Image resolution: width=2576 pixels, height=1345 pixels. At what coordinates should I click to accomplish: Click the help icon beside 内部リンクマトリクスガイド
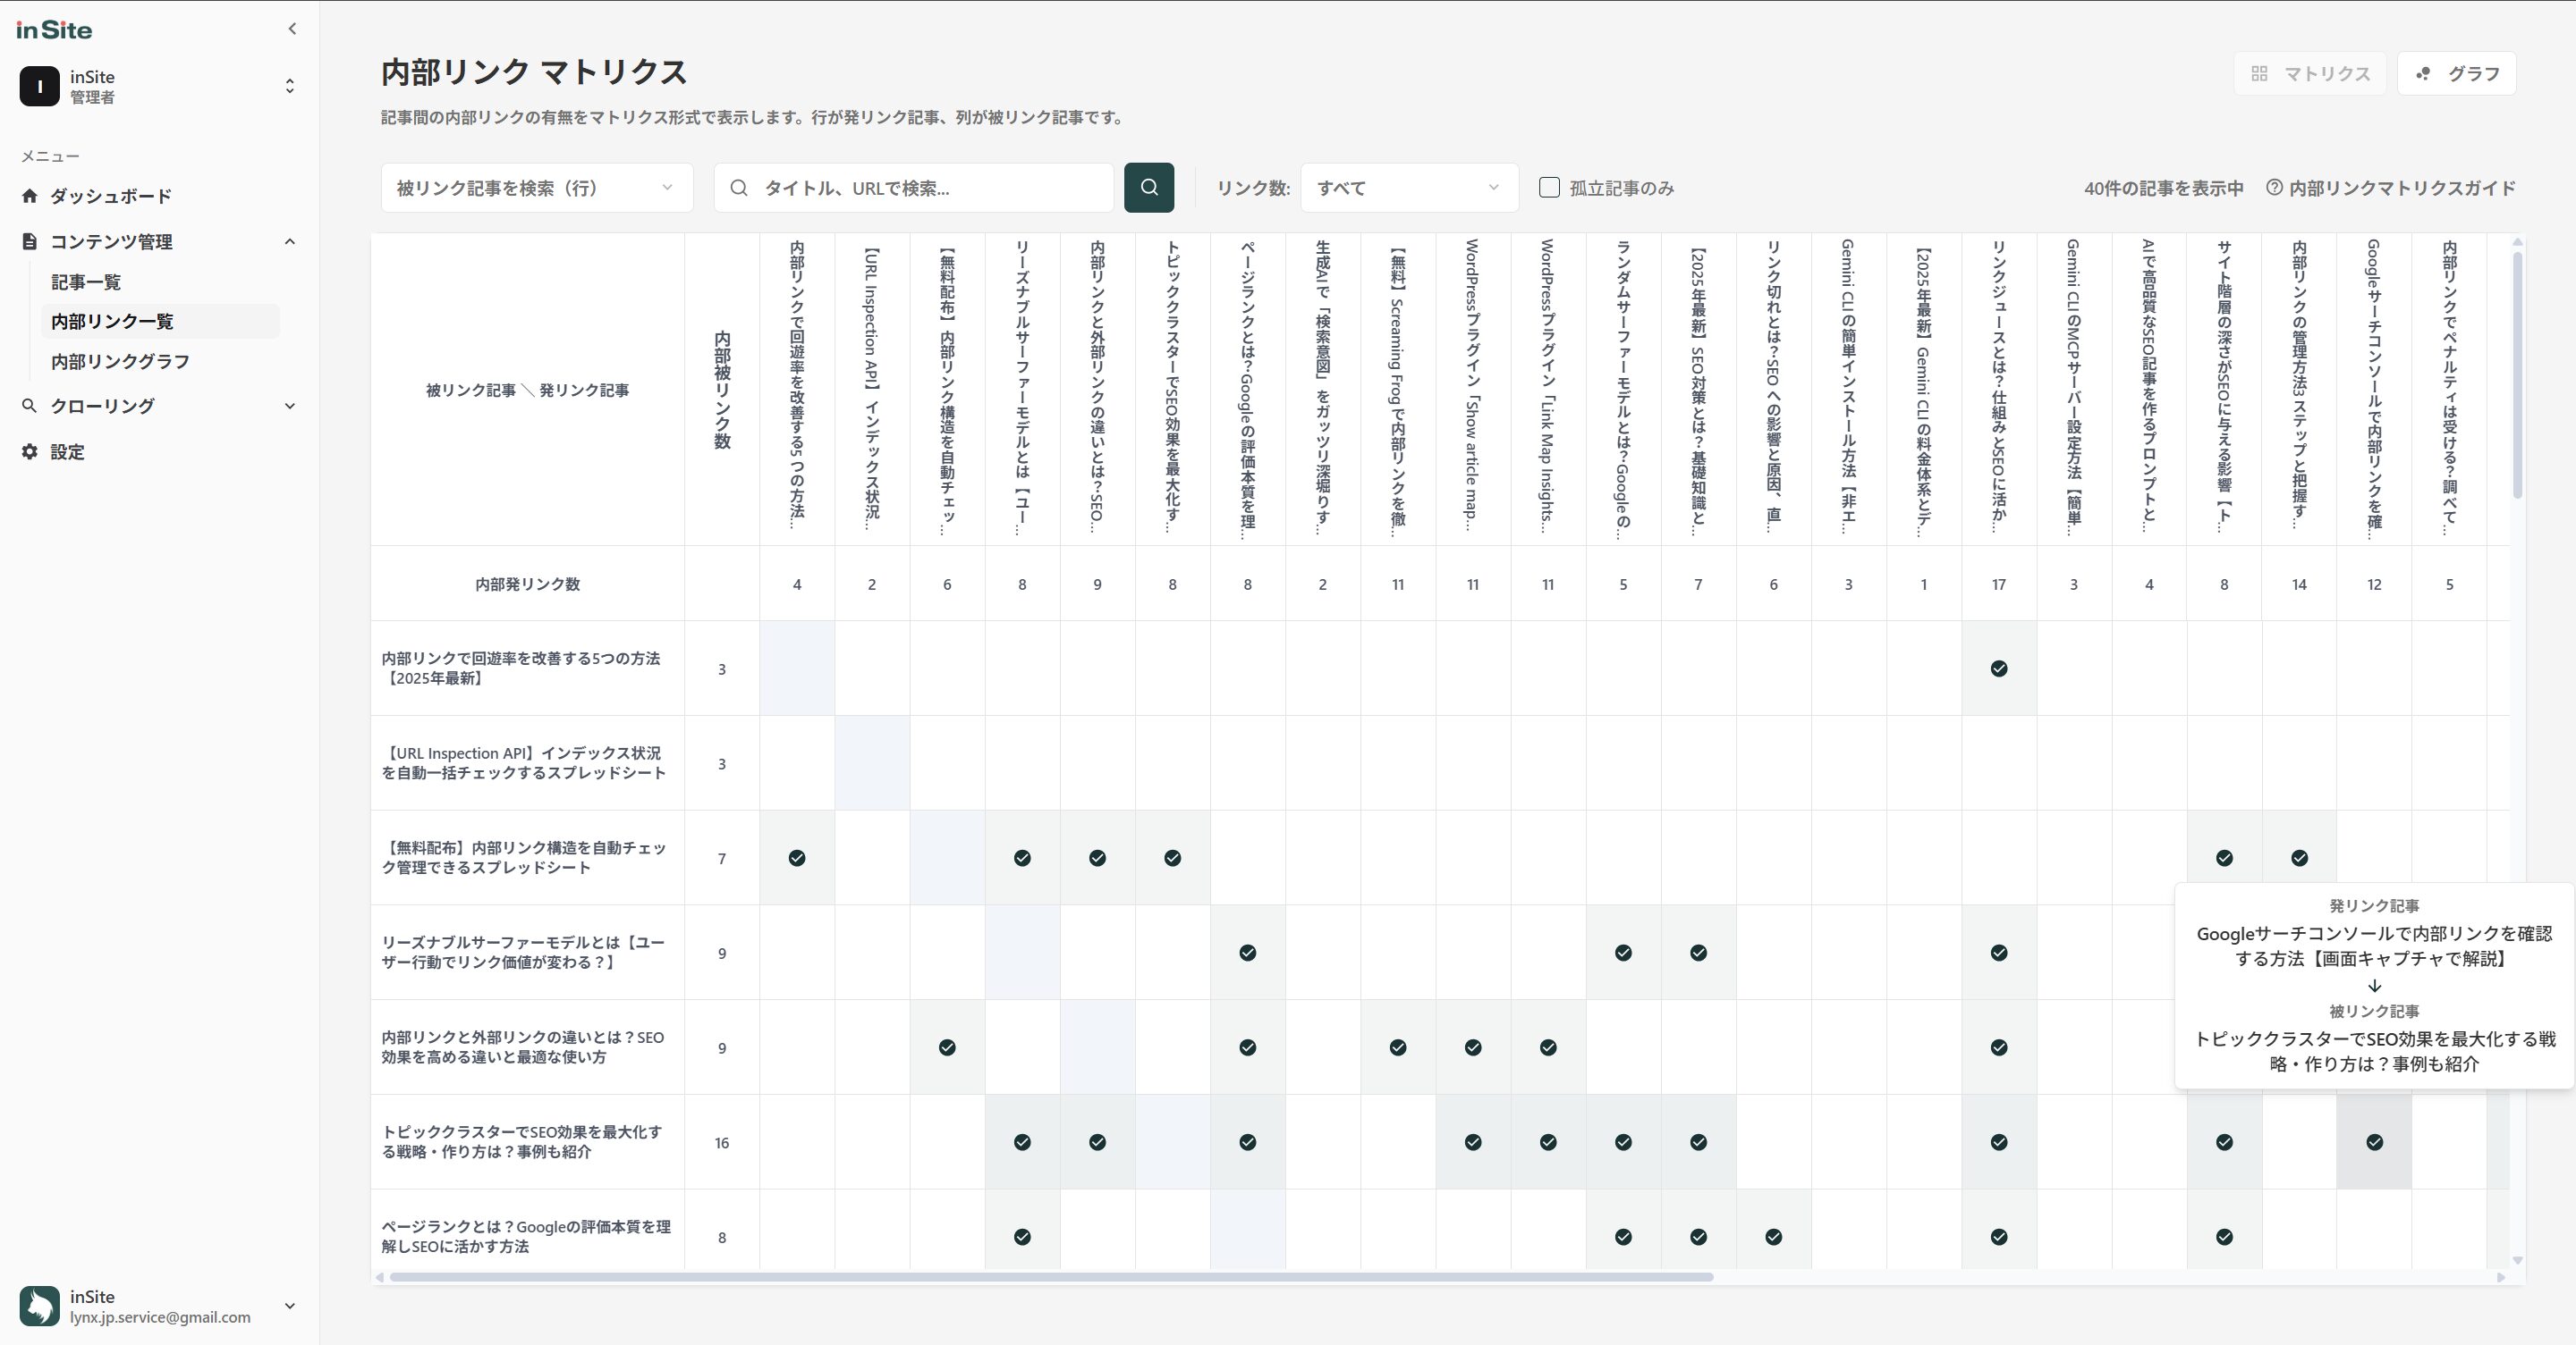[x=2274, y=188]
